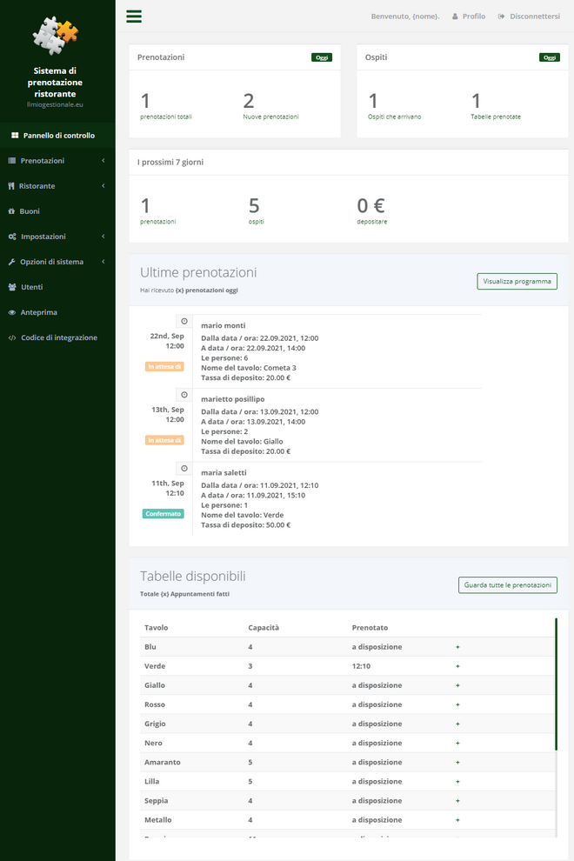This screenshot has height=861, width=574.
Task: Toggle the hamburger sidebar menu
Action: click(x=134, y=16)
